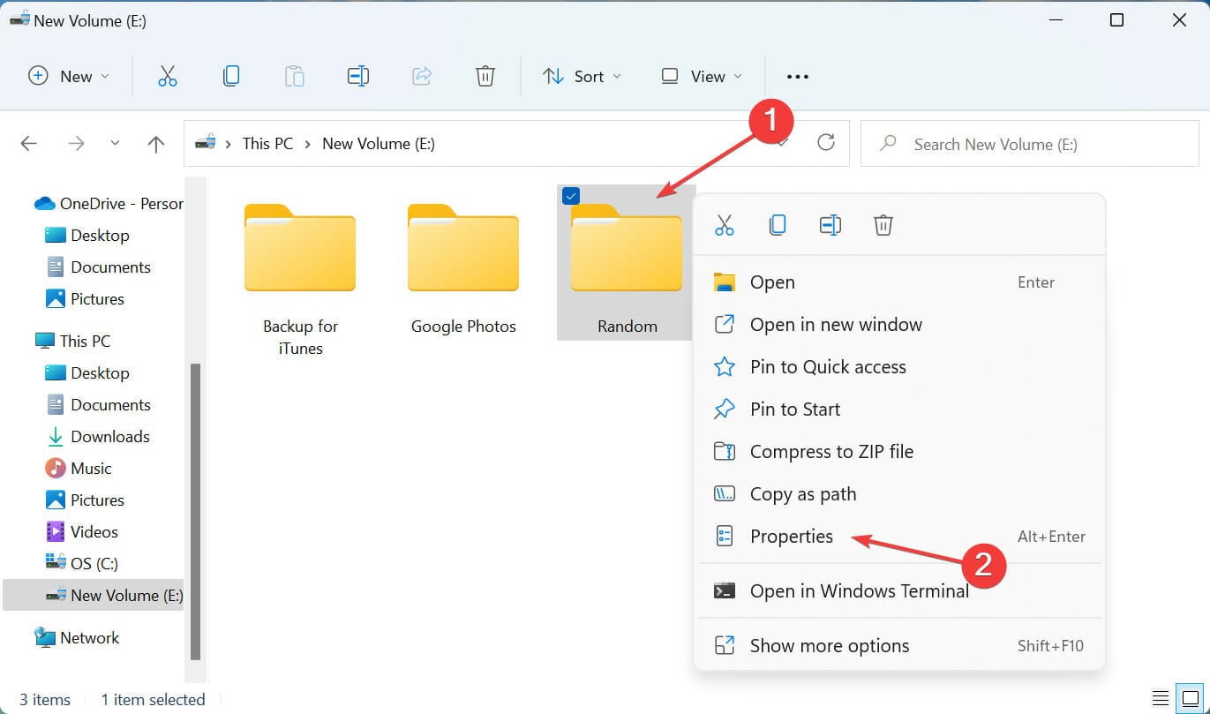Click the Copy icon in the toolbar

[x=231, y=77]
